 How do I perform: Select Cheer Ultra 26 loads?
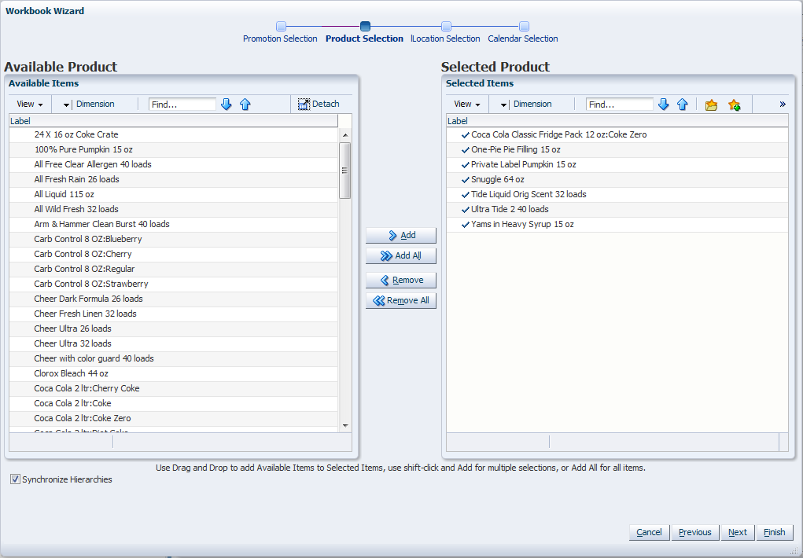(x=173, y=329)
